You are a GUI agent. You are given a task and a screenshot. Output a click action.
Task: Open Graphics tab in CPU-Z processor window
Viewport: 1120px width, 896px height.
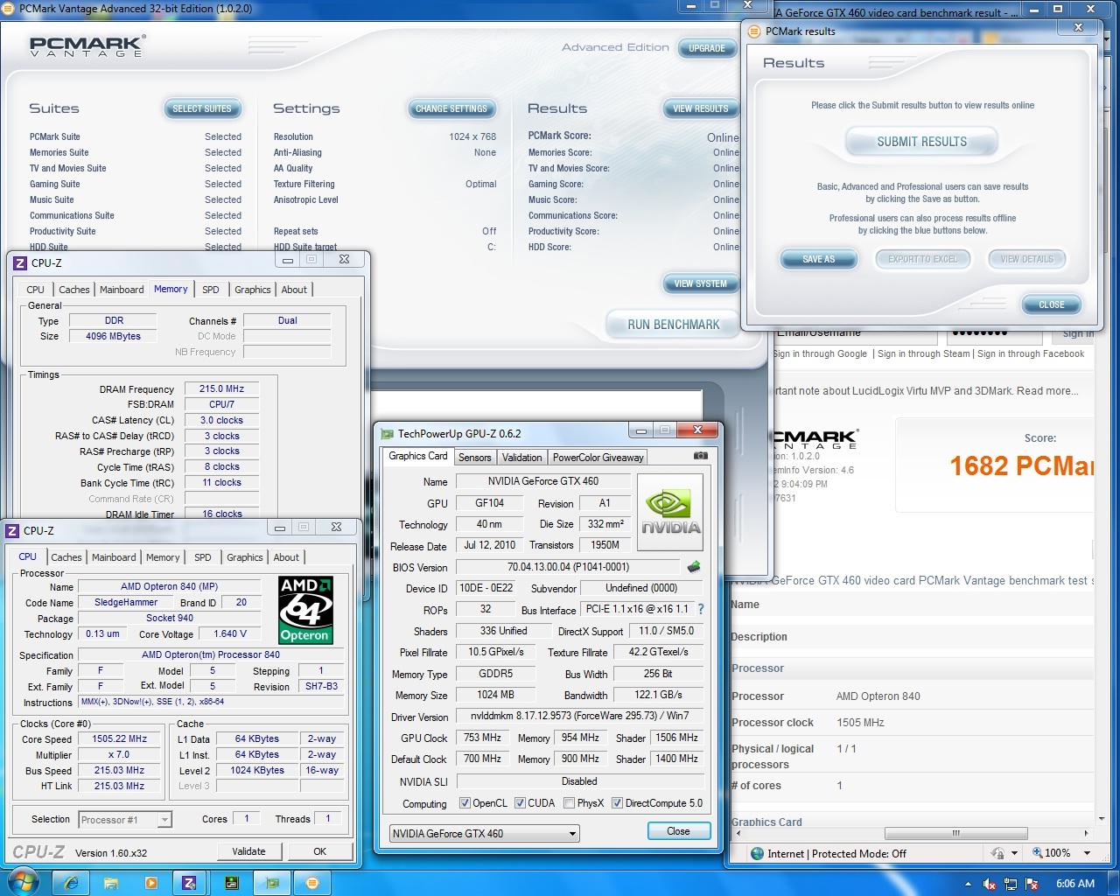point(245,557)
